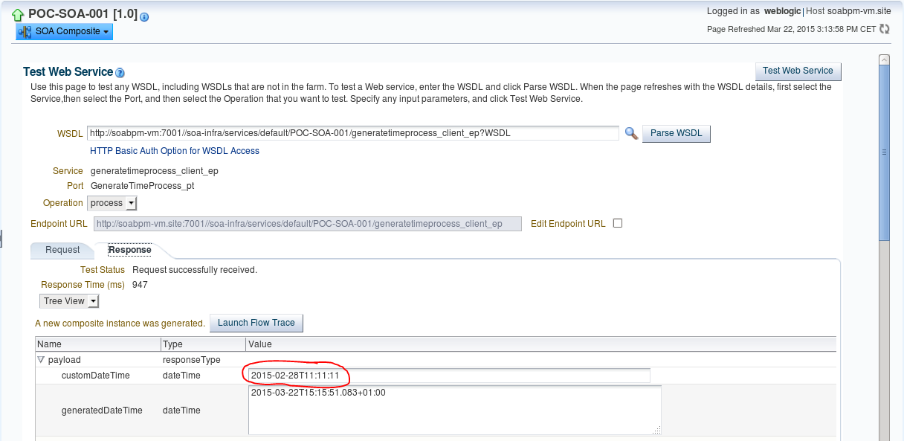
Task: Click the customDateTime value field
Action: [x=446, y=376]
